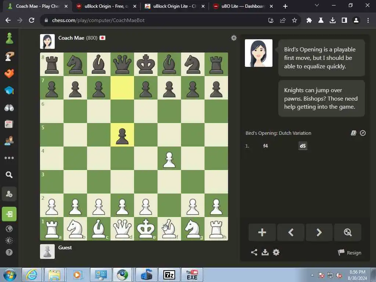Click white queen on d1
376x282 pixels.
(x=122, y=229)
